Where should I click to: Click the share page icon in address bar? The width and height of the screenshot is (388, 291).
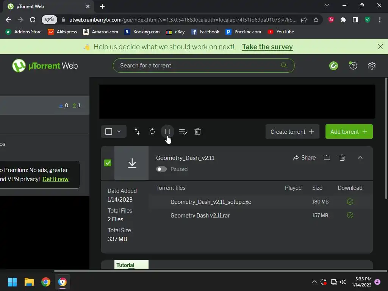[304, 20]
